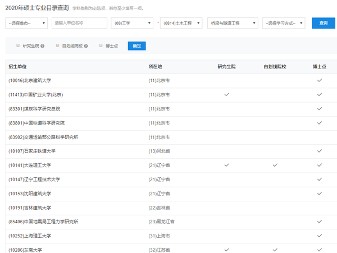Viewport: 337px width, 253px height.
Task: Tick the 研究生院 filter checkbox
Action: (x=18, y=45)
